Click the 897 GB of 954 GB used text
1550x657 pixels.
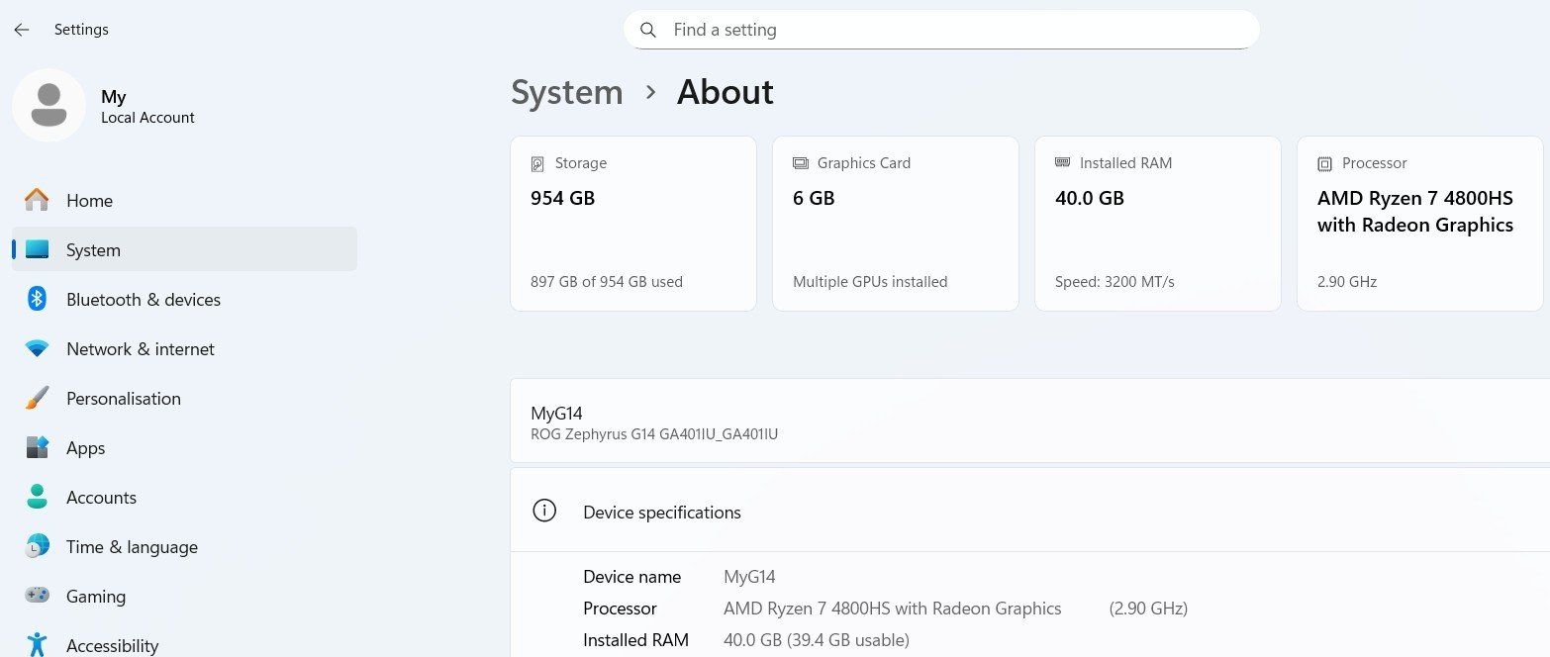tap(607, 282)
